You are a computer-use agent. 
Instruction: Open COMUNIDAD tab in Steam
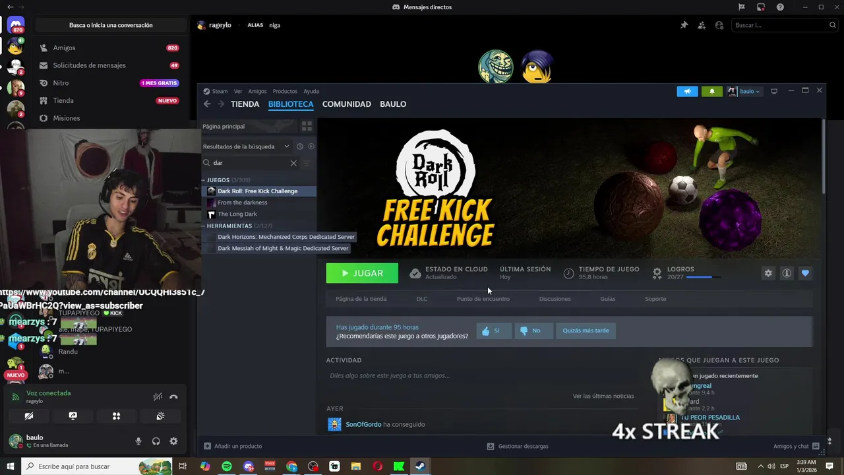click(x=347, y=104)
